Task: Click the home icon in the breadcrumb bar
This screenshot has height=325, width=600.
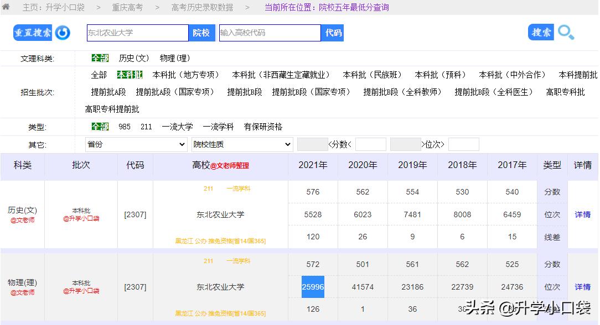Action: (6, 7)
